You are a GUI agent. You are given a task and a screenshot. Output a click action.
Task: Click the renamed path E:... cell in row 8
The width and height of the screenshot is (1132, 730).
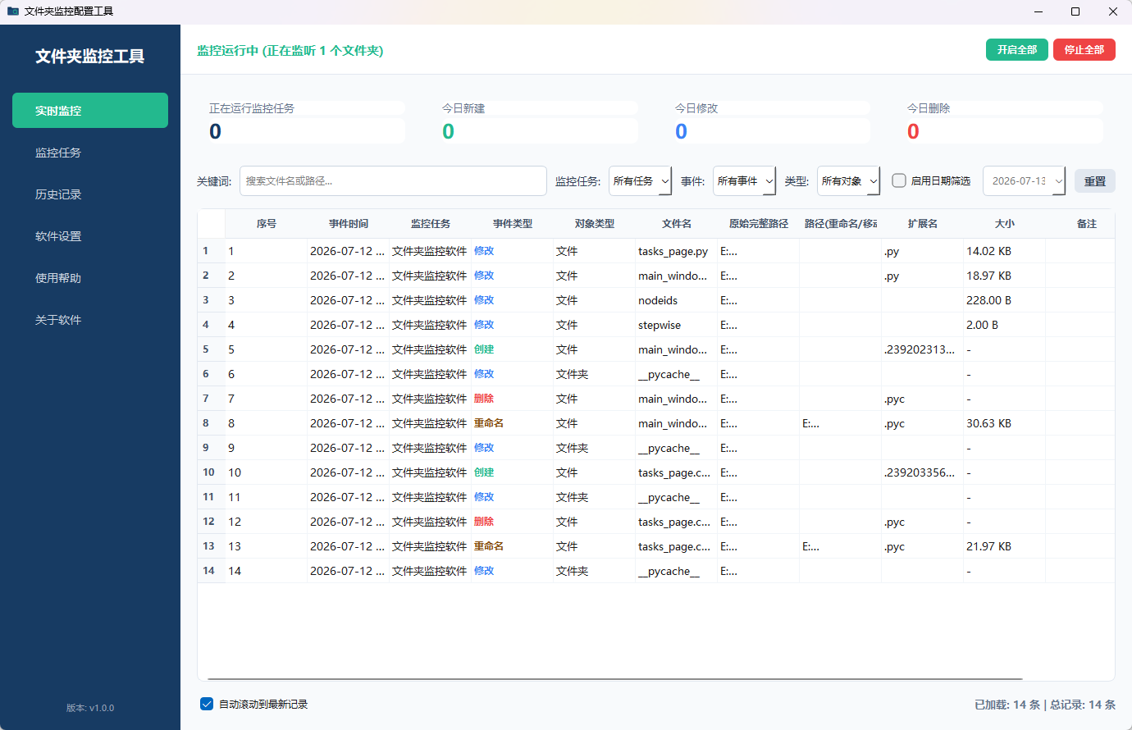841,423
